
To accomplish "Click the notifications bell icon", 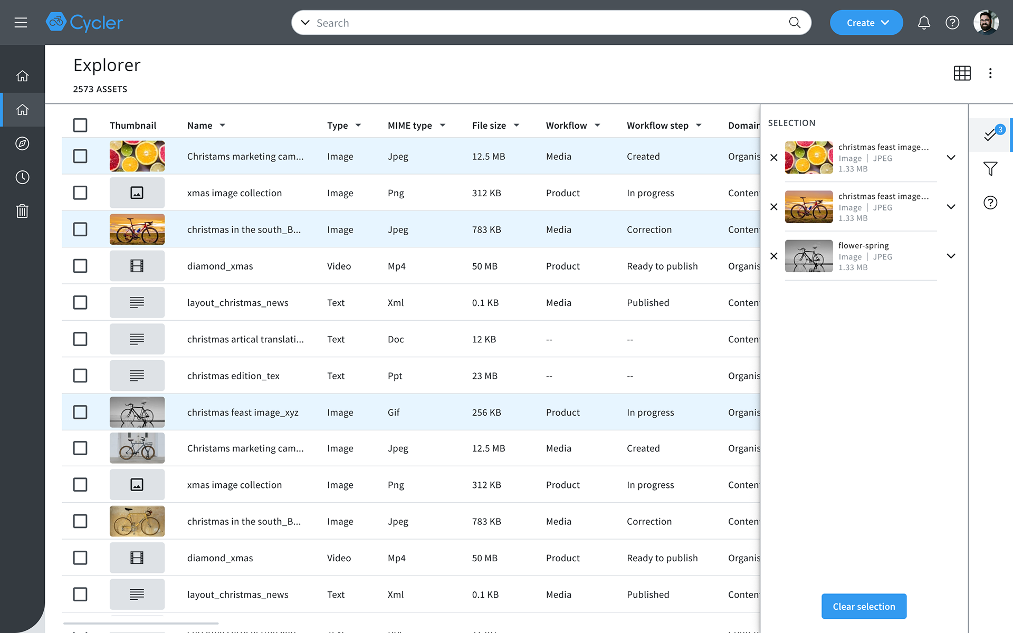I will pyautogui.click(x=923, y=23).
